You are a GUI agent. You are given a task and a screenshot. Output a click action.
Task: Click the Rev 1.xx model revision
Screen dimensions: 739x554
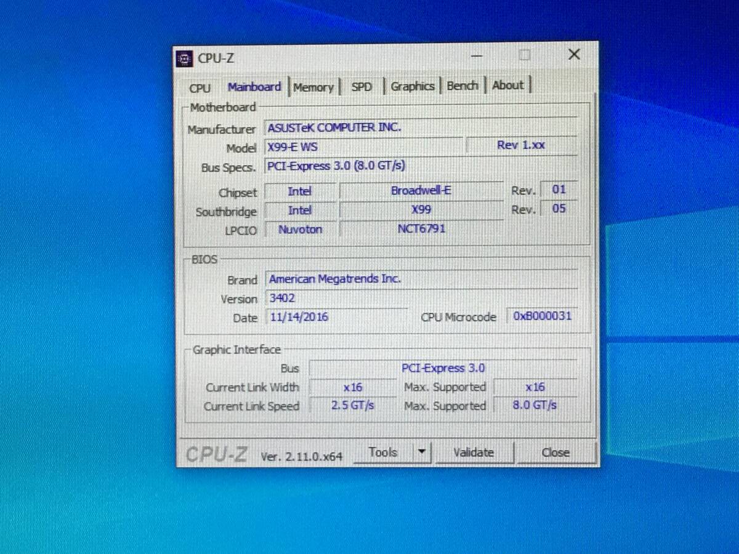[522, 145]
